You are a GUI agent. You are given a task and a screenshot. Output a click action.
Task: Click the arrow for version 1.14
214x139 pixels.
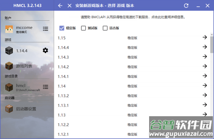[x=205, y=85]
